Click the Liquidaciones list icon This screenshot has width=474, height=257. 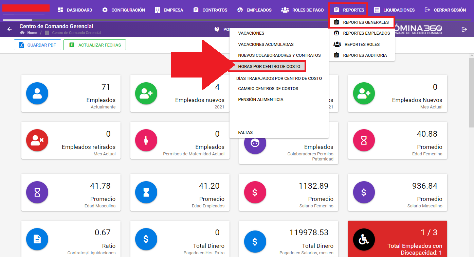[377, 10]
